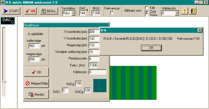209x109 pixels.
Task: Click OK in the H-k message dialog
Action: [151, 48]
